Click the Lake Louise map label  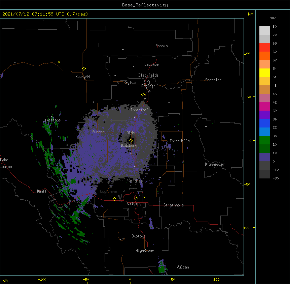(6, 163)
